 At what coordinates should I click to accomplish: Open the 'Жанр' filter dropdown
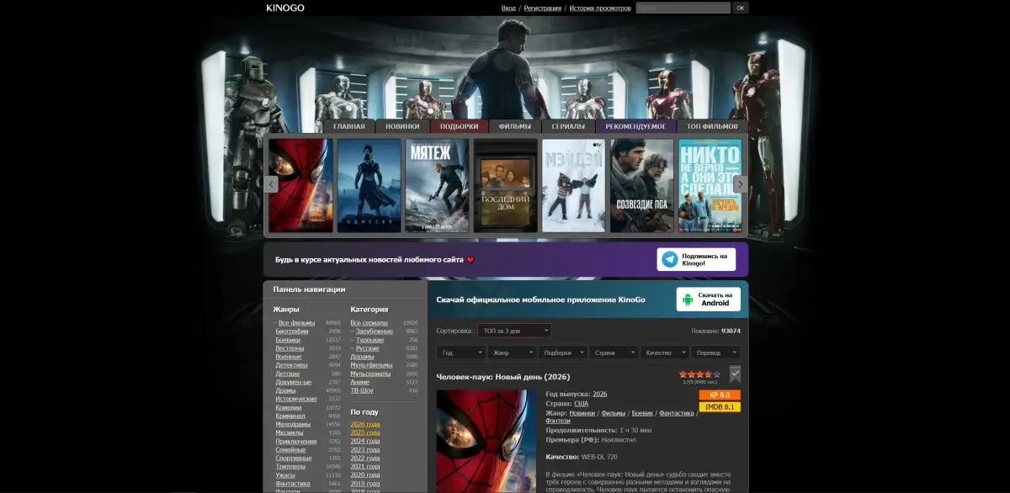(512, 353)
